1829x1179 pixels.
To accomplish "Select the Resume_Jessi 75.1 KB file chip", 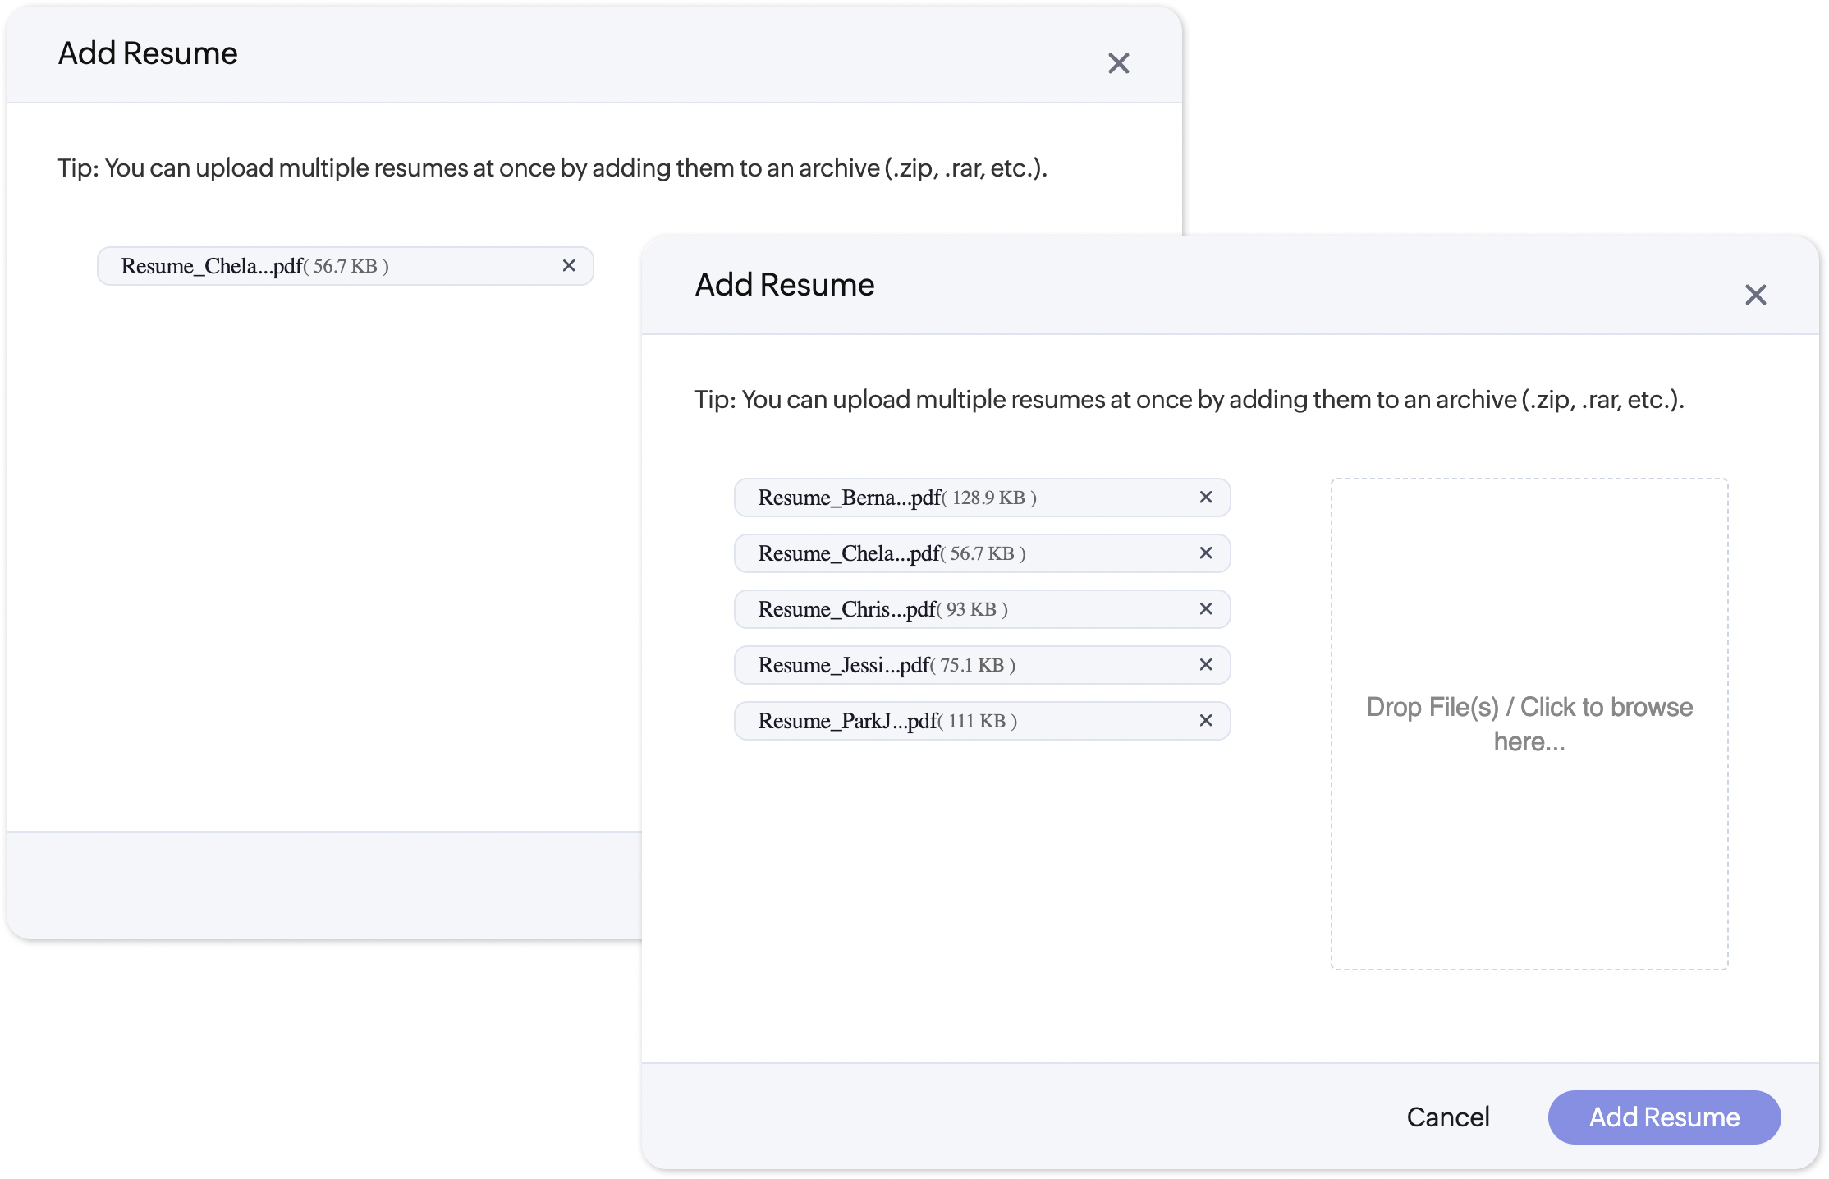I will pyautogui.click(x=944, y=665).
